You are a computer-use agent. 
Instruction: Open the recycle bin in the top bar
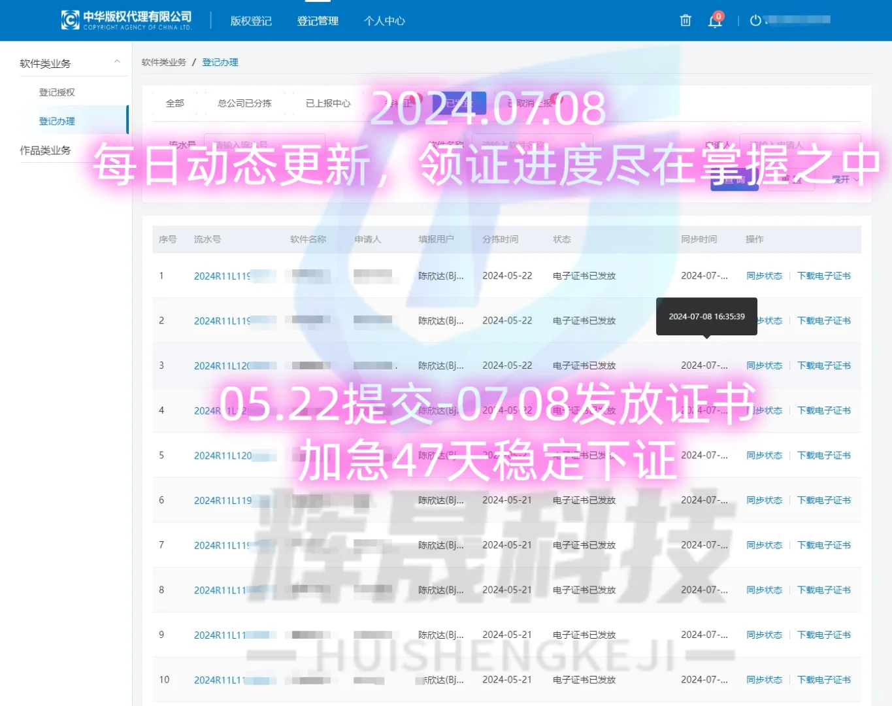click(685, 20)
